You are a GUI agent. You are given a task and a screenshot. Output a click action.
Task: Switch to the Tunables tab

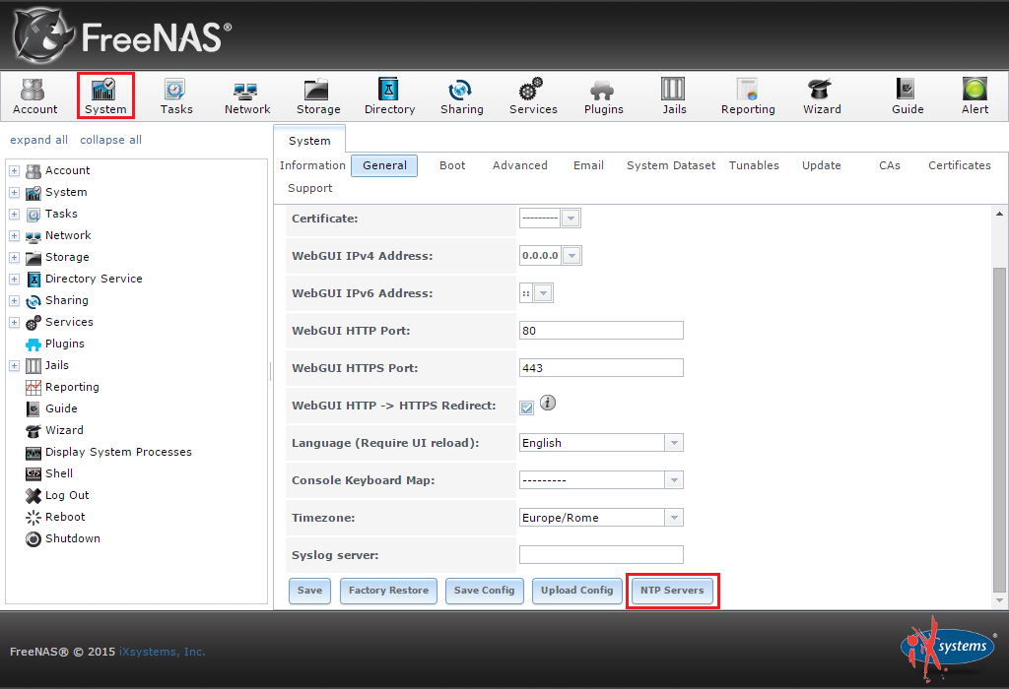[x=754, y=165]
